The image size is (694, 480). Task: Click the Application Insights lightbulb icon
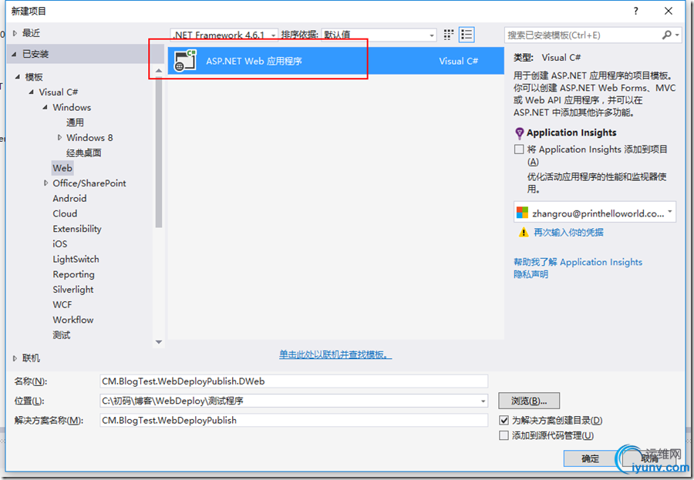click(520, 133)
